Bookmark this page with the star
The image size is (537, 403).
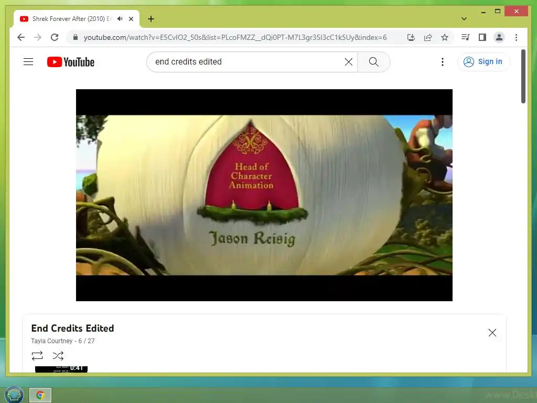click(x=445, y=37)
